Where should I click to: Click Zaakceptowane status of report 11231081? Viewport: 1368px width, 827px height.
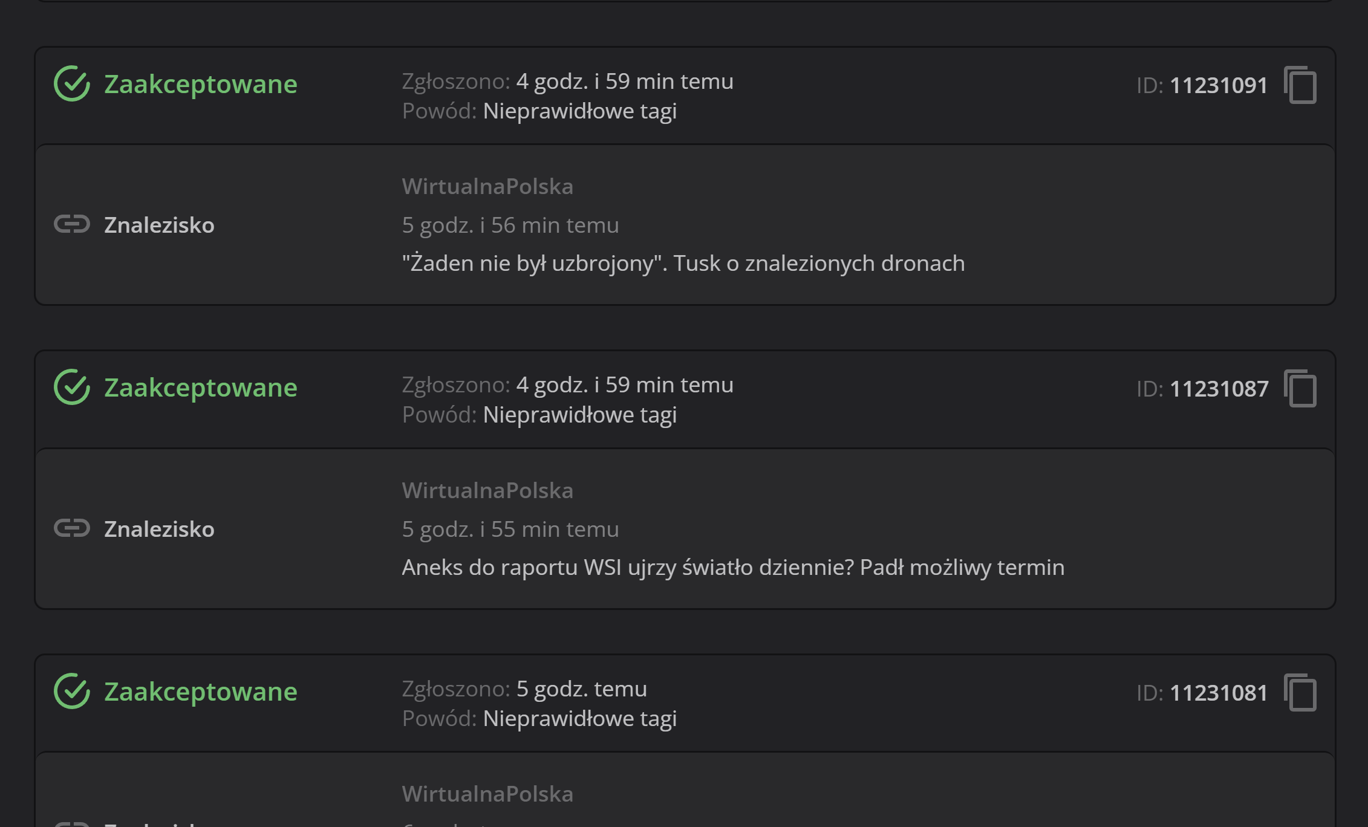click(200, 692)
